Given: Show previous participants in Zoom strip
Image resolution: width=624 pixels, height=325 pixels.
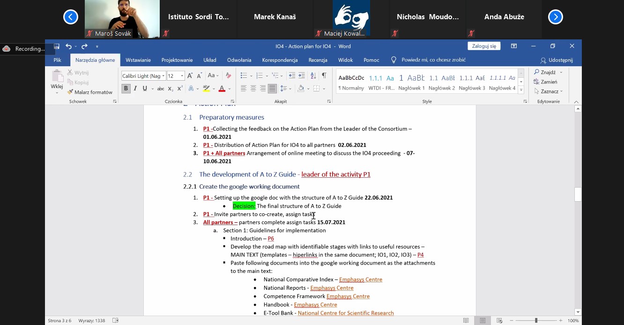Looking at the screenshot, I should point(70,17).
